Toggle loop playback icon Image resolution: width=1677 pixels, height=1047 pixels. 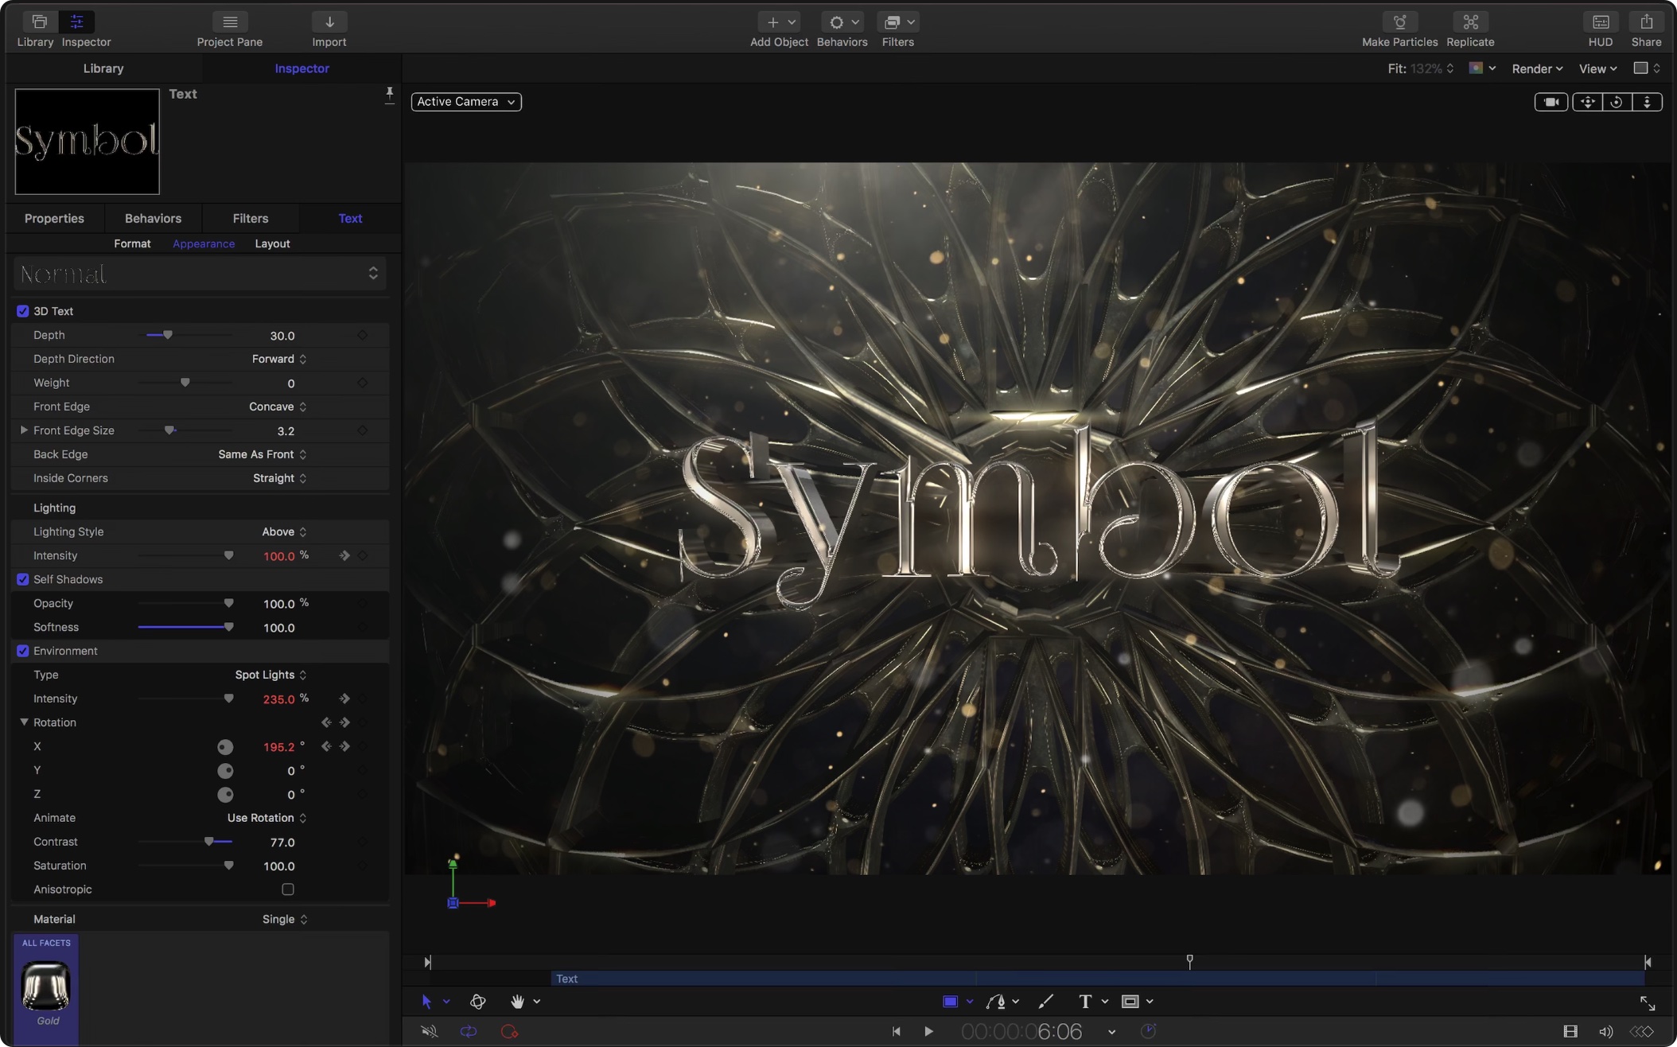[469, 1032]
